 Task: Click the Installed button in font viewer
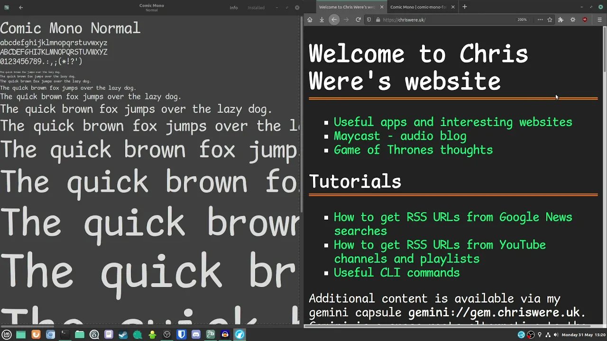click(x=256, y=8)
